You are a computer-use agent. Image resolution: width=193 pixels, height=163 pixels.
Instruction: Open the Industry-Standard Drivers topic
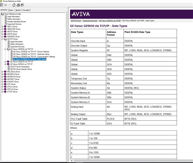[x=17, y=21]
